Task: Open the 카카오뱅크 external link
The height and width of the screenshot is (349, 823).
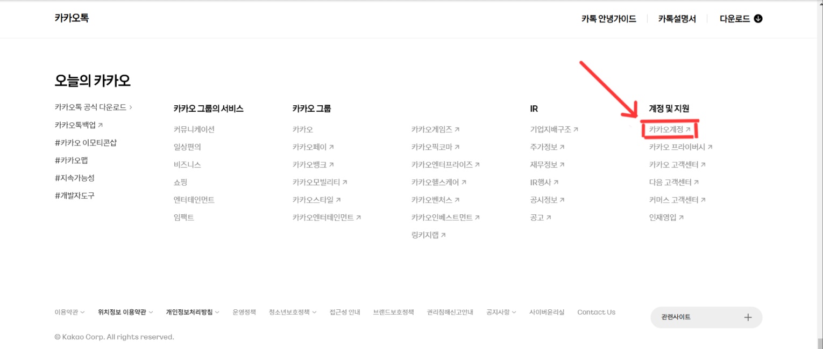Action: 313,165
